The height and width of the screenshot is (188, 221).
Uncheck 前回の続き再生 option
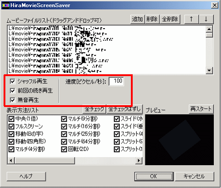13,90
